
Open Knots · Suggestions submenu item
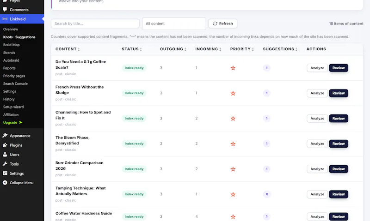19,37
